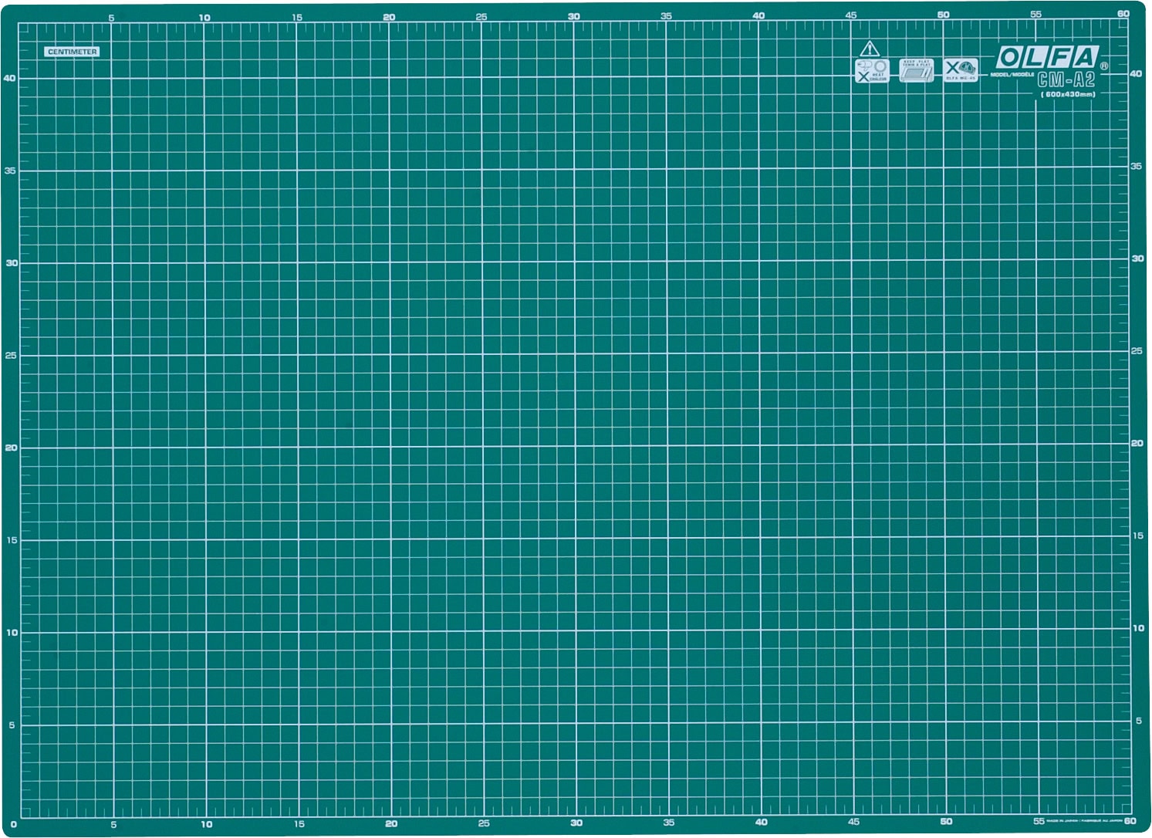Click the triangular warning symbol
This screenshot has width=1152, height=838.
(x=870, y=49)
